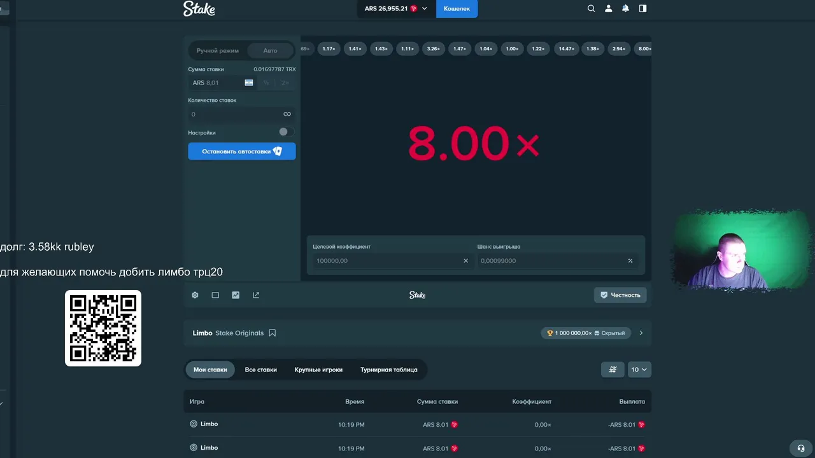Click the Коэффициент column header
This screenshot has height=458, width=815.
pyautogui.click(x=532, y=402)
